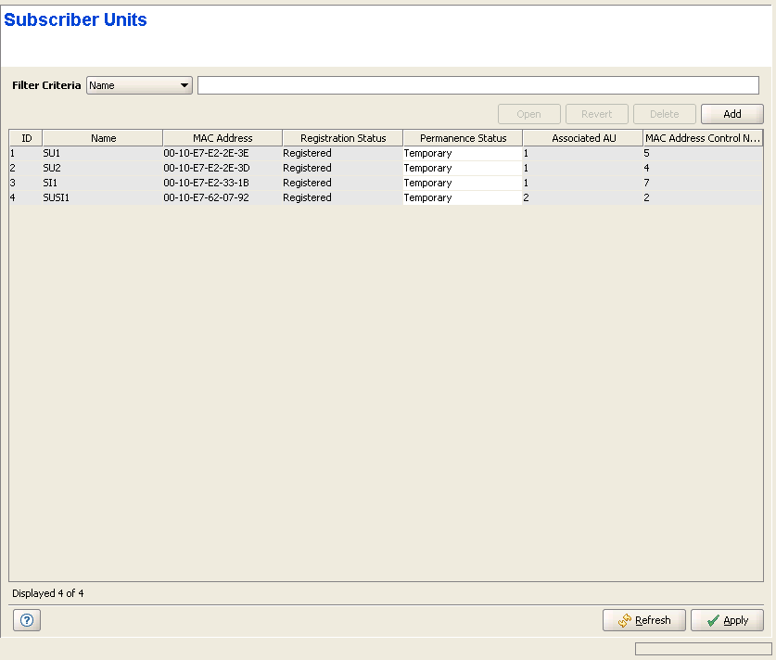
Task: Click the filter text input field
Action: pos(477,85)
